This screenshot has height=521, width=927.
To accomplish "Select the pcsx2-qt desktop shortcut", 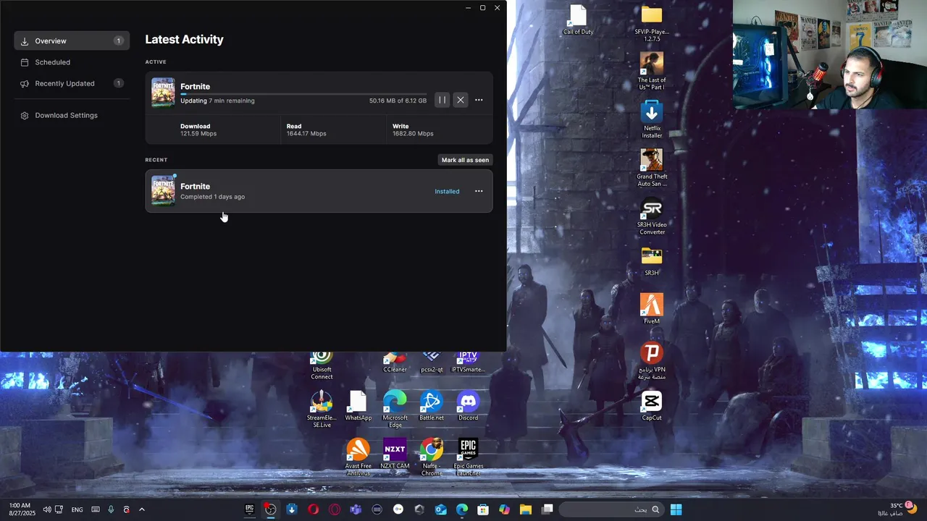I will [x=432, y=362].
